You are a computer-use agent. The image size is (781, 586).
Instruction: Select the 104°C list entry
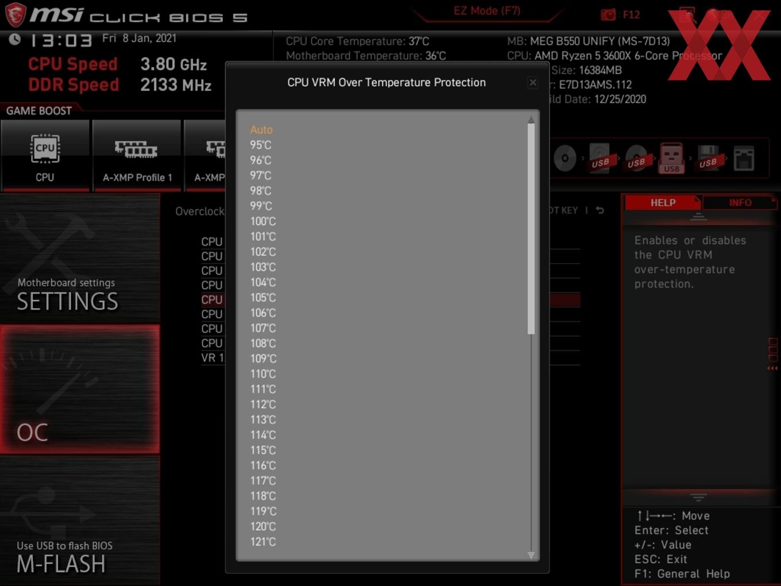coord(263,282)
